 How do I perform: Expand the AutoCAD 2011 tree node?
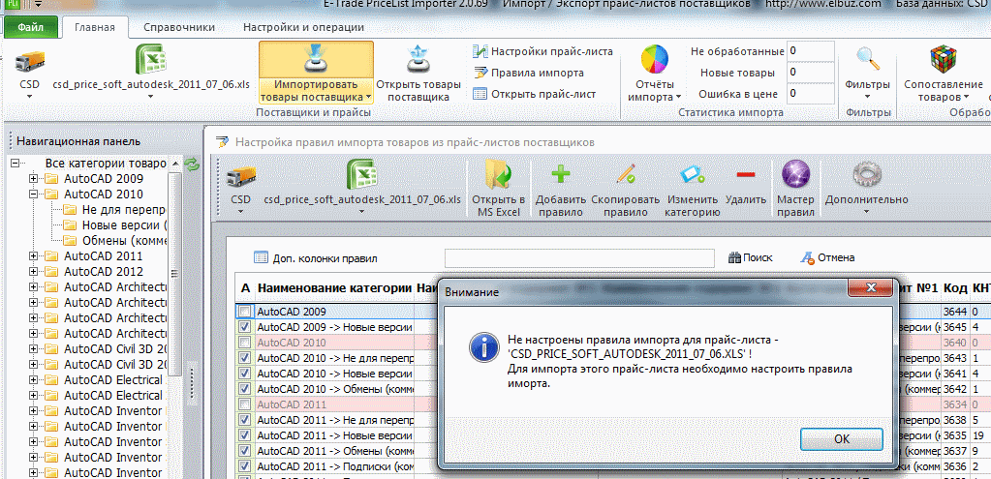pyautogui.click(x=34, y=256)
